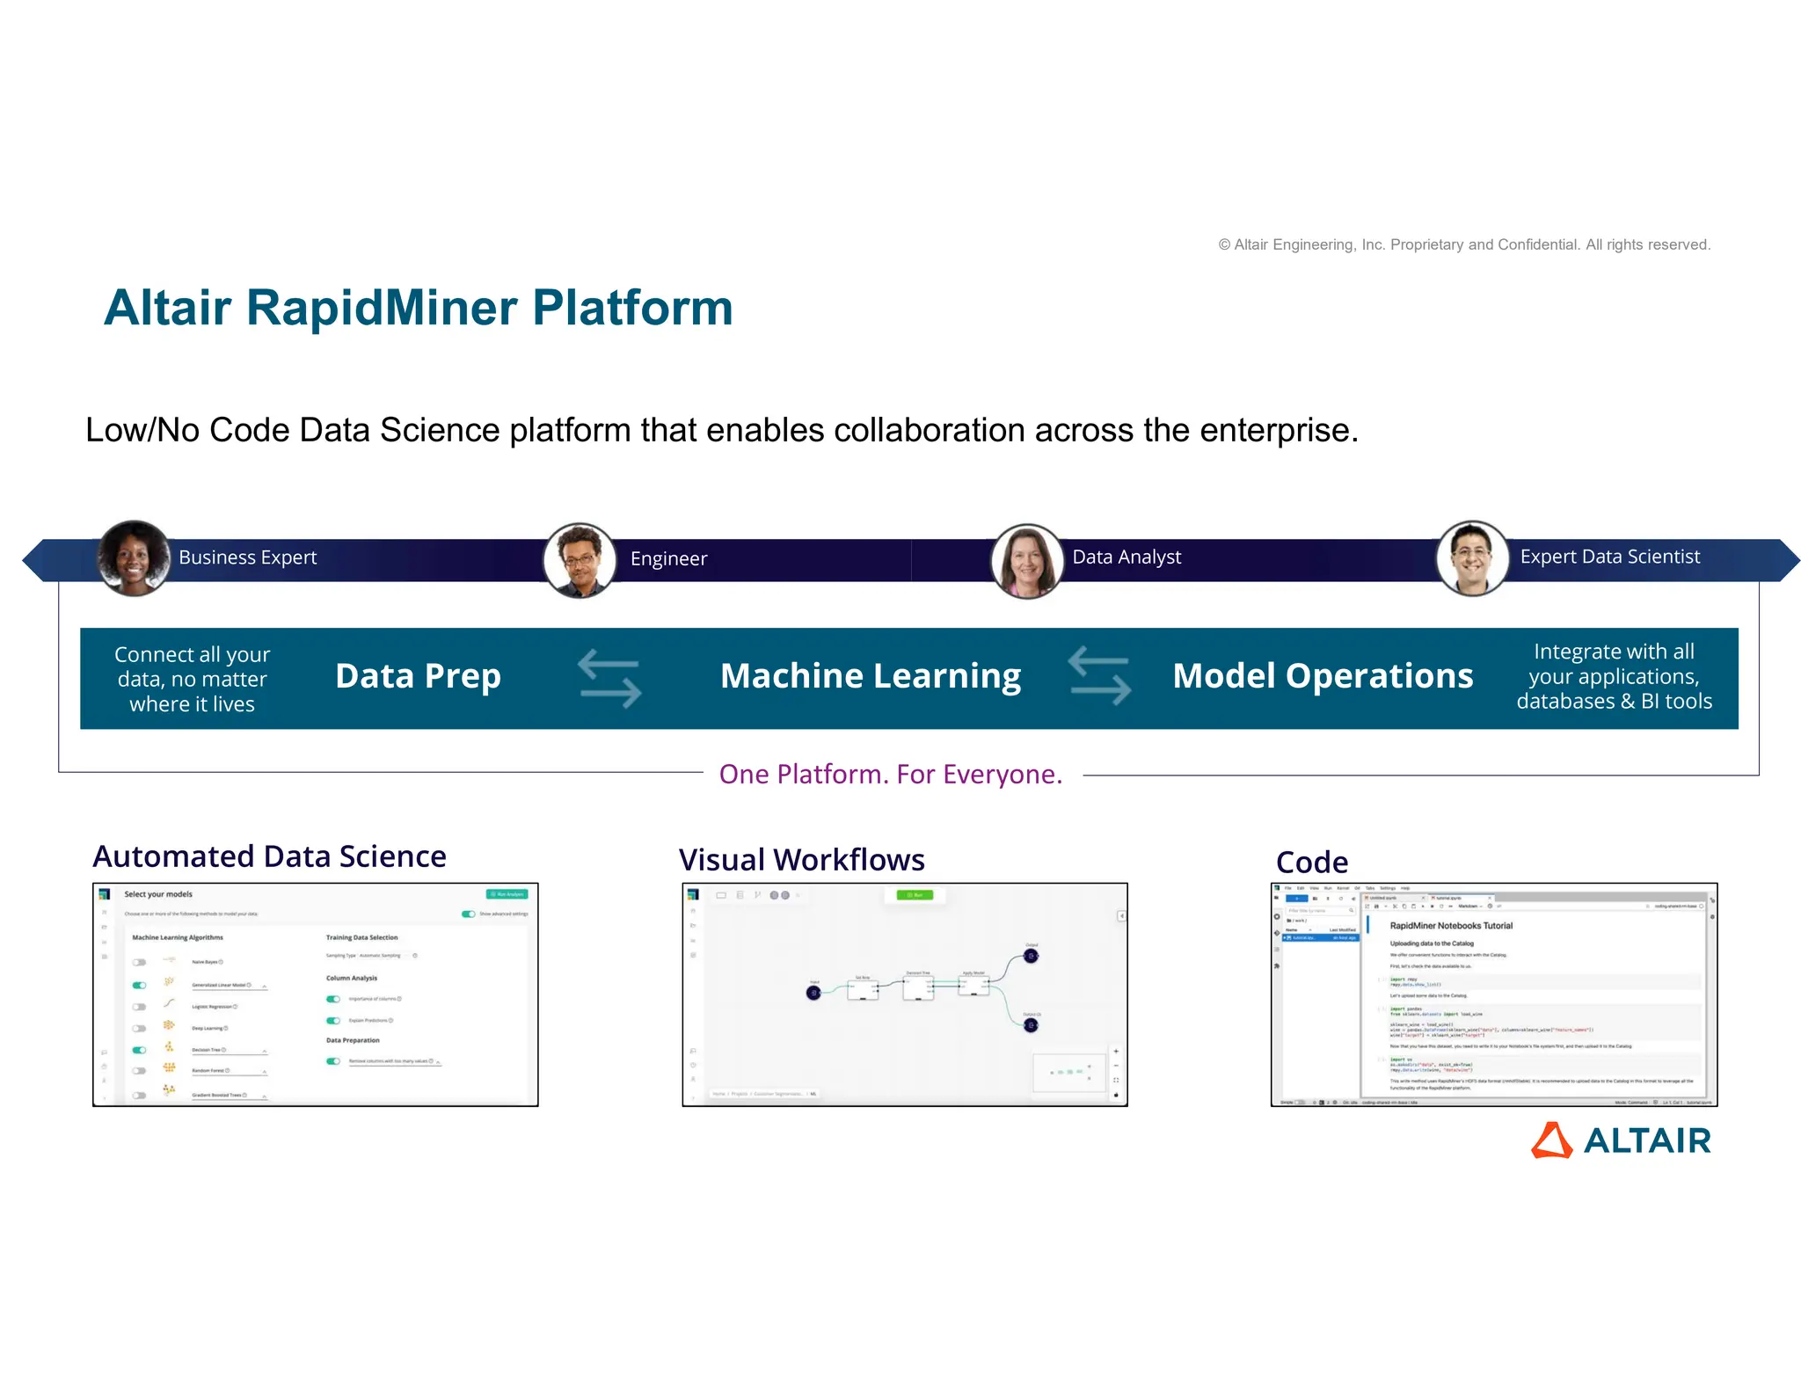Click the workflow minimap thumbnail
This screenshot has height=1391, width=1801.
(x=1068, y=1073)
